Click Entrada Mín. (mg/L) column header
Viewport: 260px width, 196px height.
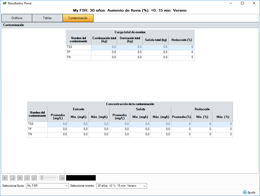79,117
